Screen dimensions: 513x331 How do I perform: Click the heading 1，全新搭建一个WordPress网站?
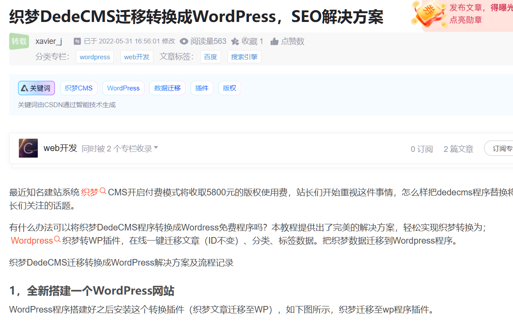[92, 291]
